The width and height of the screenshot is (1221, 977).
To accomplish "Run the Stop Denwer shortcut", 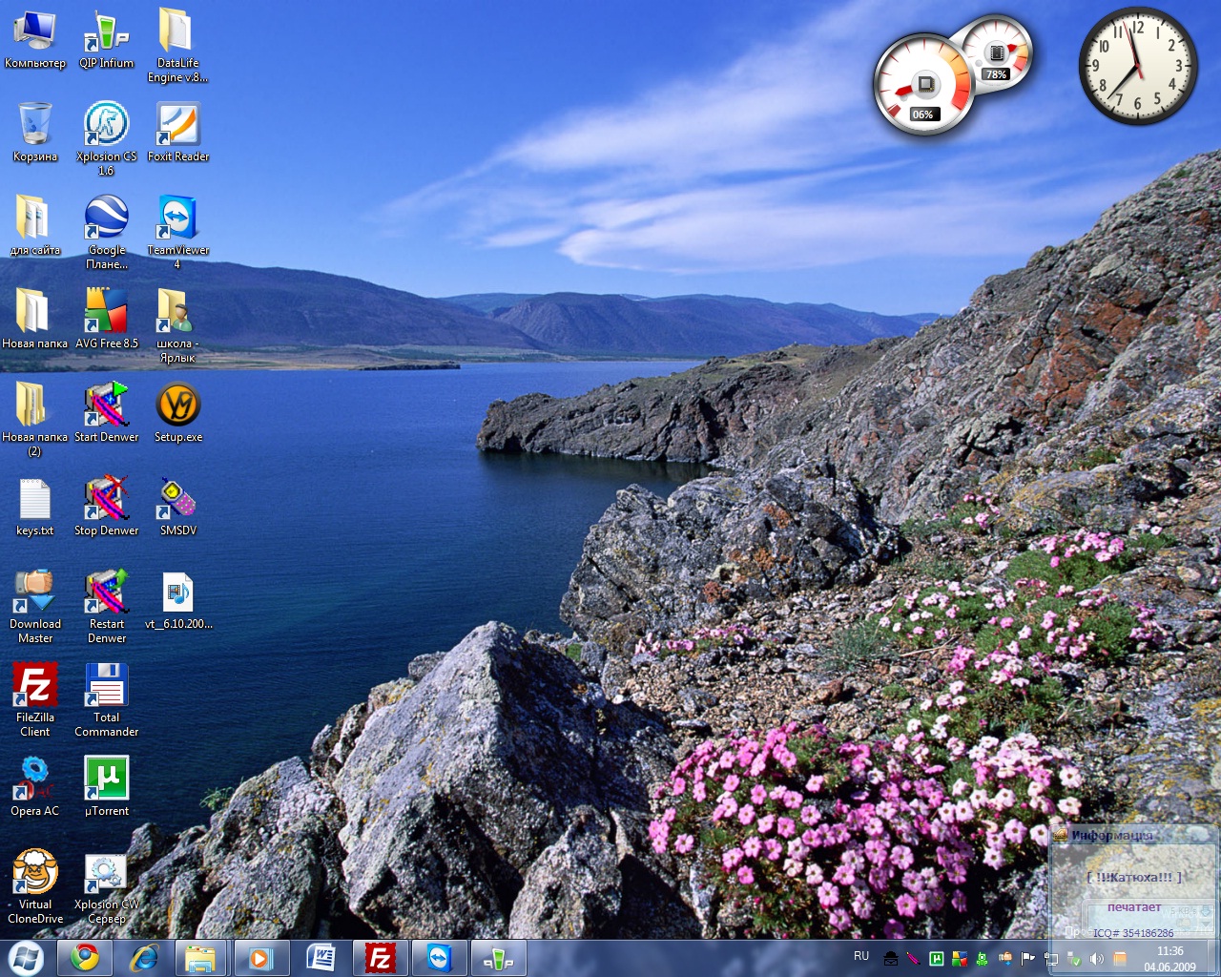I will (x=107, y=507).
